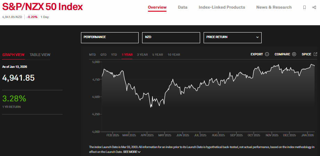
Task: Click the AUG 2025 axis label
Action: point(218,135)
